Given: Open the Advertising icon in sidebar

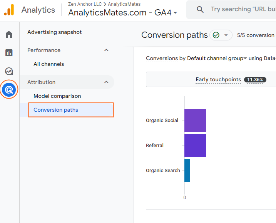Looking at the screenshot, I should coord(9,90).
